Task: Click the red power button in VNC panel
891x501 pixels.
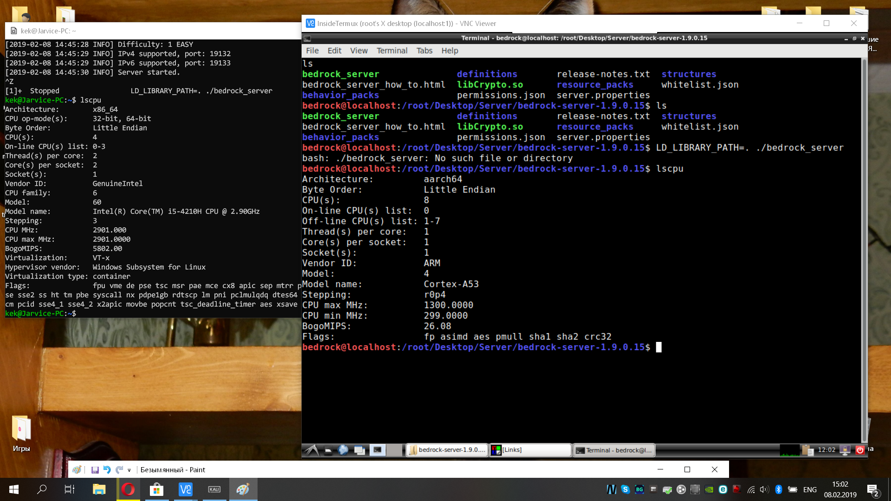Action: (x=859, y=450)
